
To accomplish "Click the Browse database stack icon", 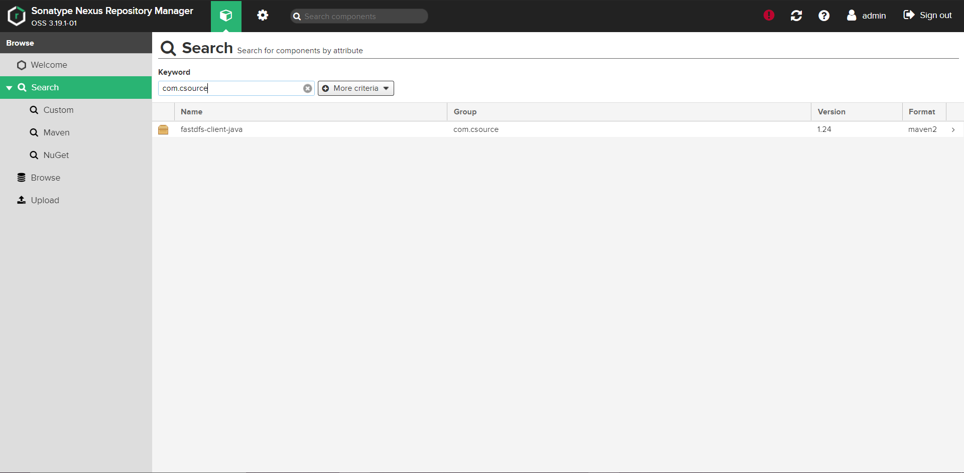I will click(x=21, y=178).
